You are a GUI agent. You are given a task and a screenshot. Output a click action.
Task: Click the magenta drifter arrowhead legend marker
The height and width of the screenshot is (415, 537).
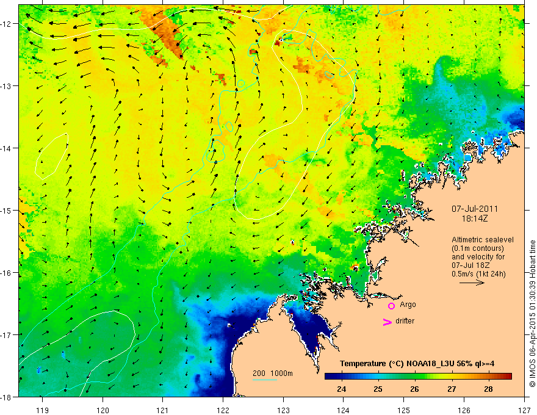pos(387,322)
